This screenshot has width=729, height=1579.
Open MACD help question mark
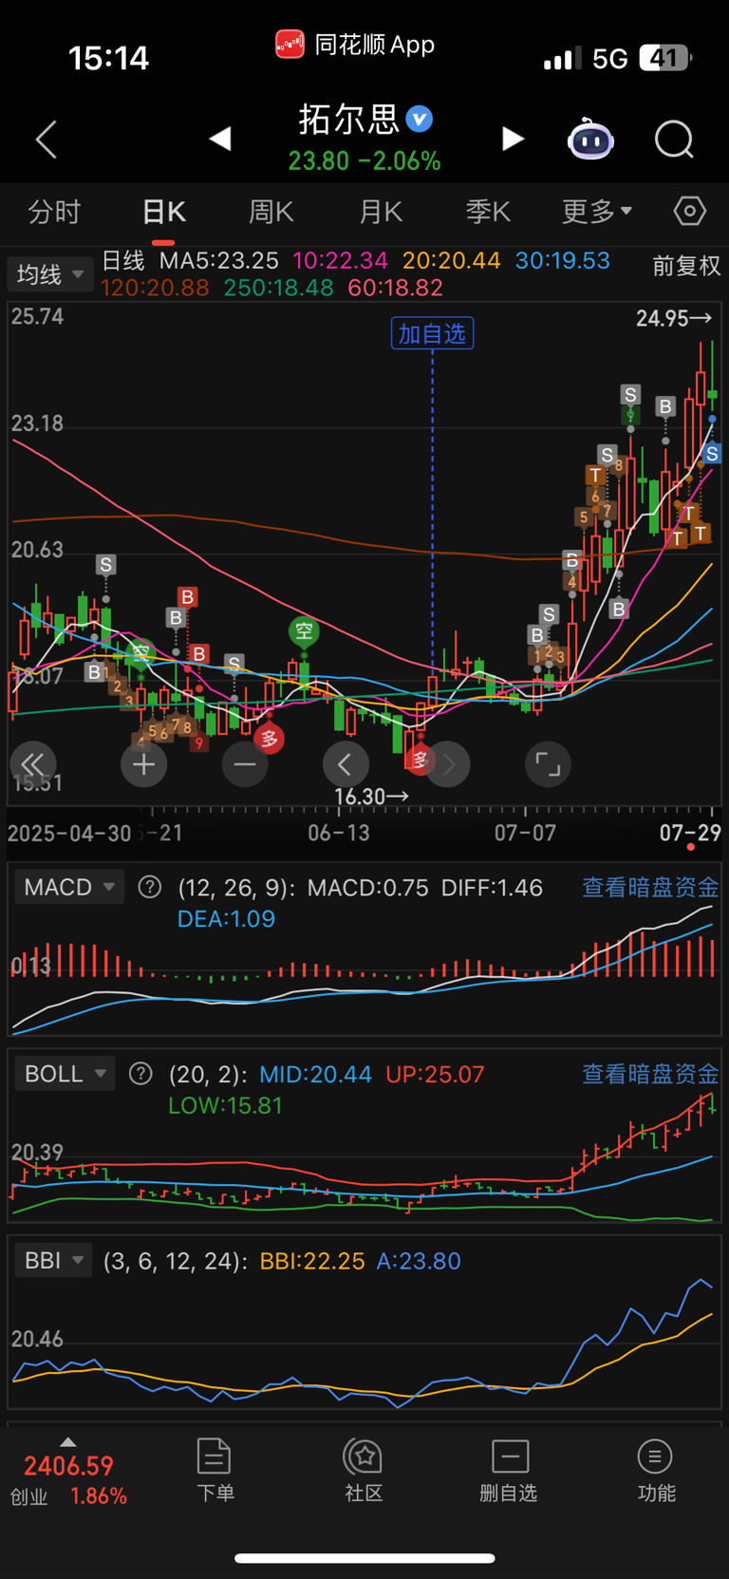pos(149,887)
